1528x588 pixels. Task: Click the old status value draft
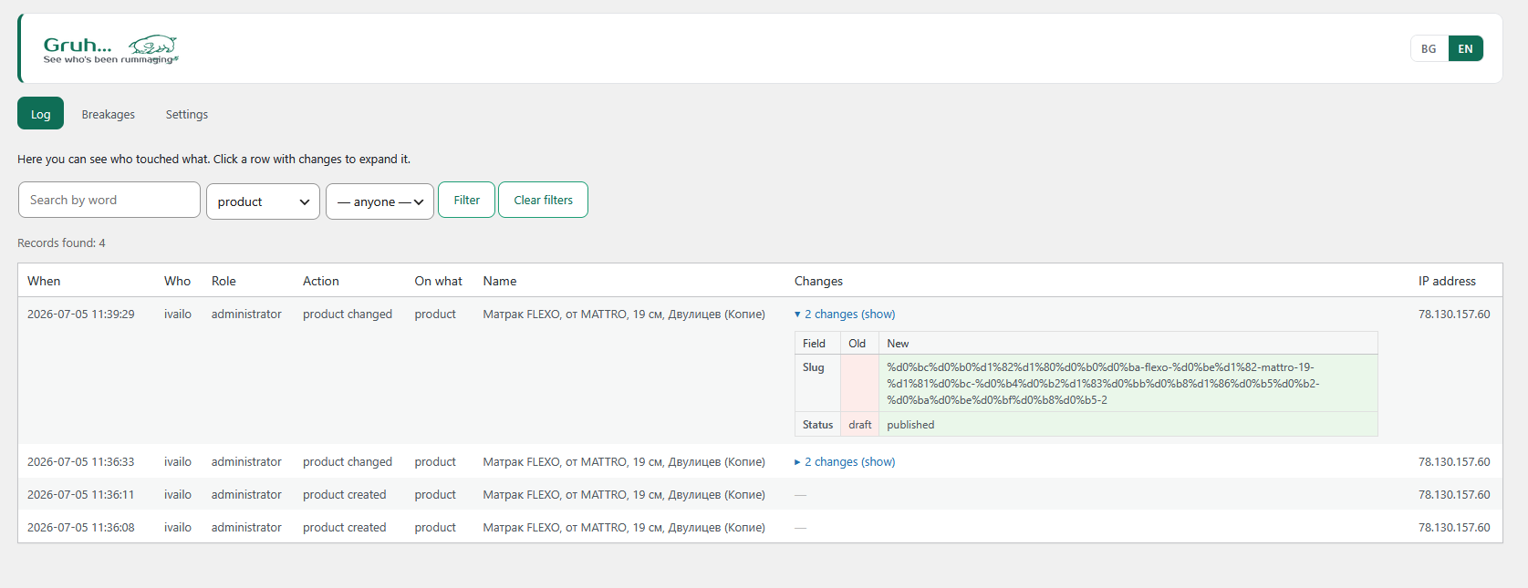point(860,425)
